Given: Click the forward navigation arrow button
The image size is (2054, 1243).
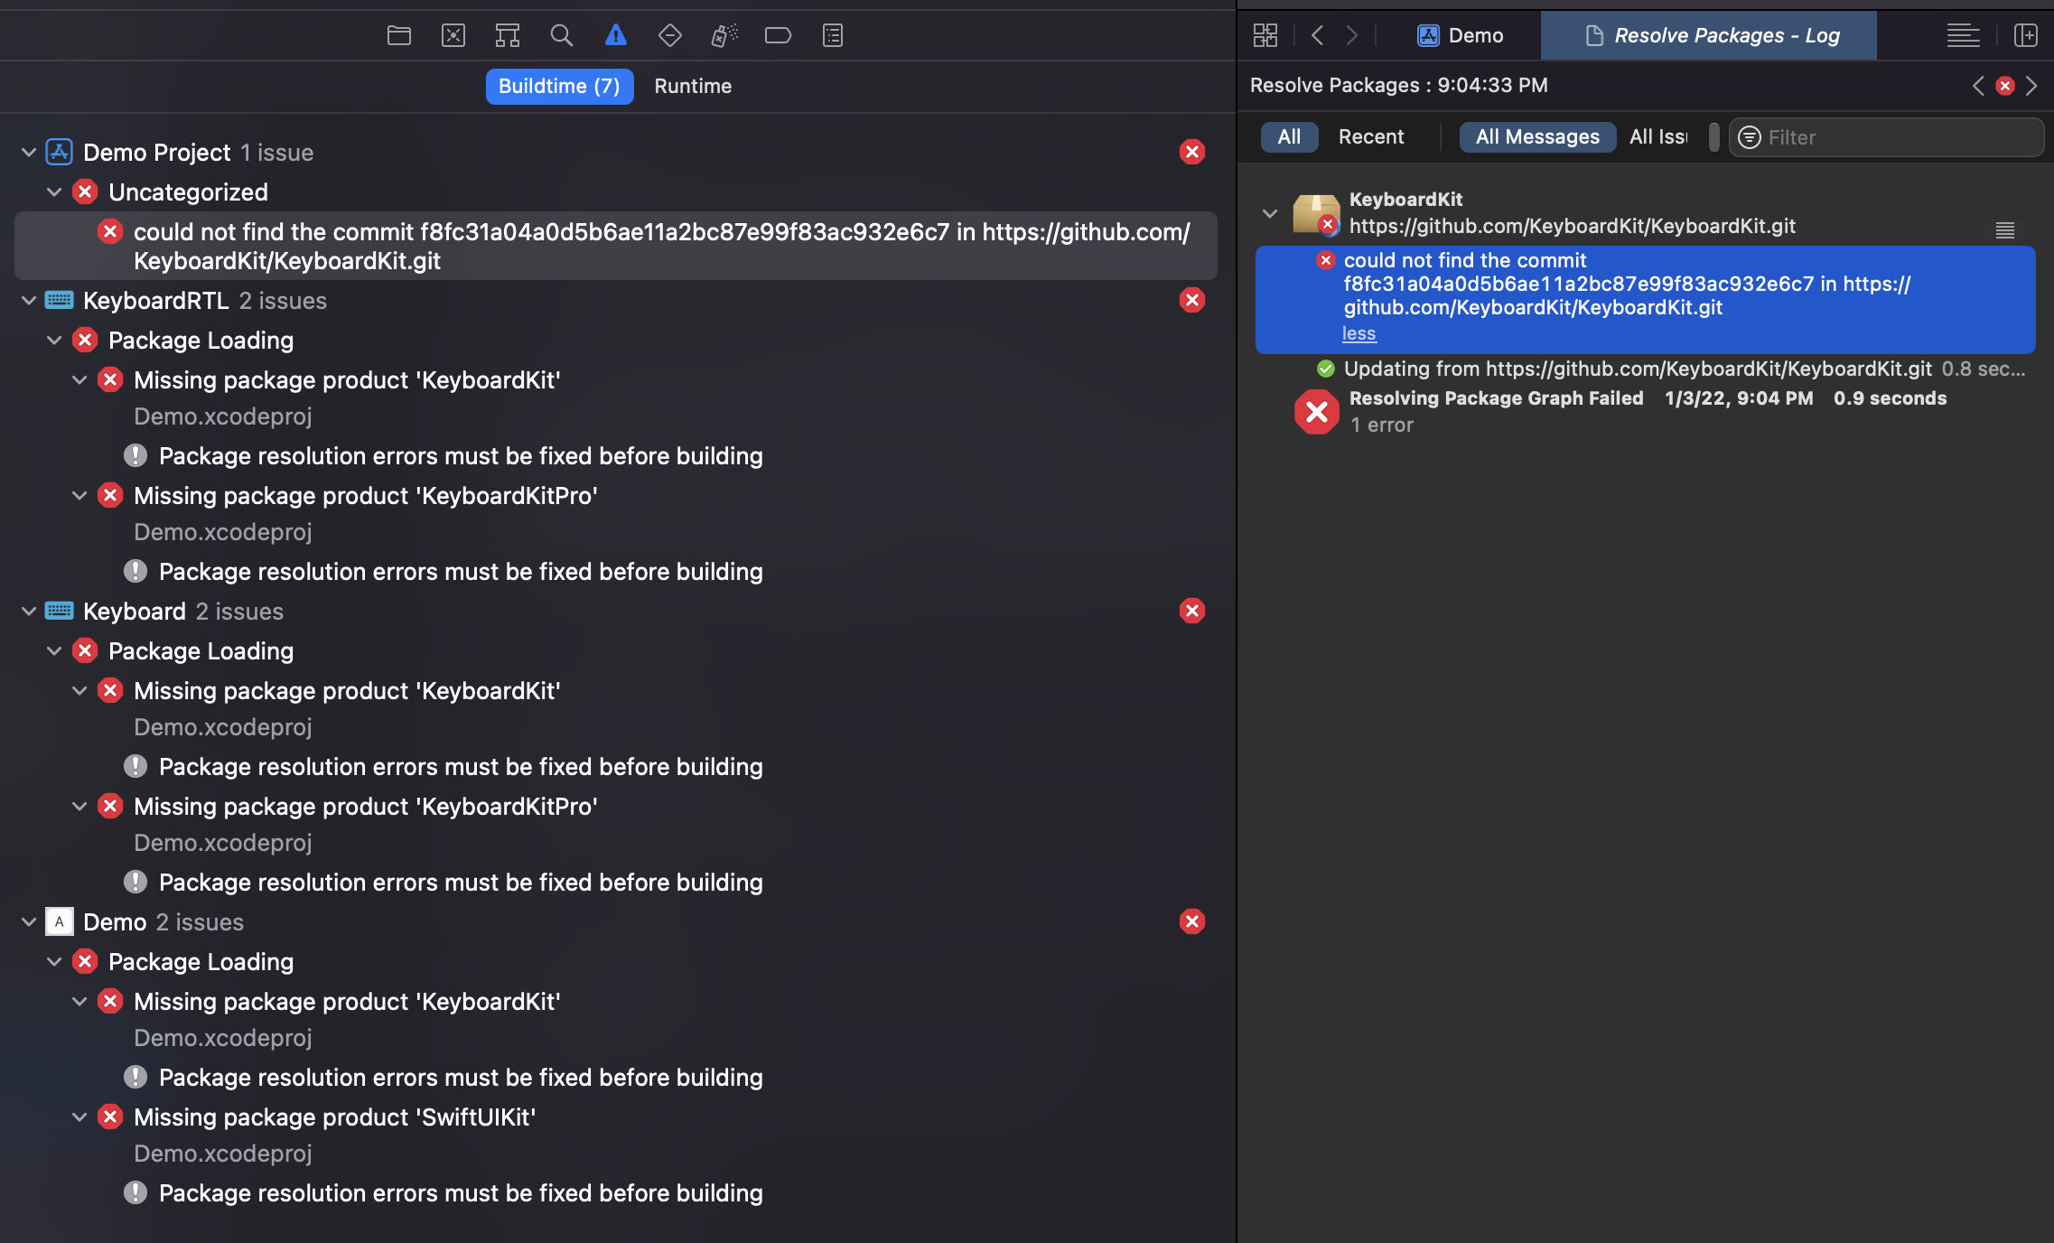Looking at the screenshot, I should pos(1351,34).
